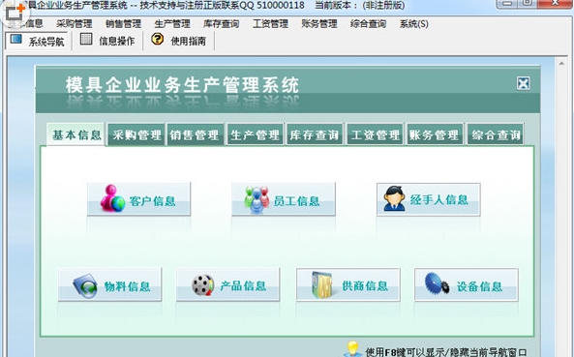This screenshot has width=574, height=357.
Task: Switch to the 综合查询 panel tab
Action: (x=496, y=135)
